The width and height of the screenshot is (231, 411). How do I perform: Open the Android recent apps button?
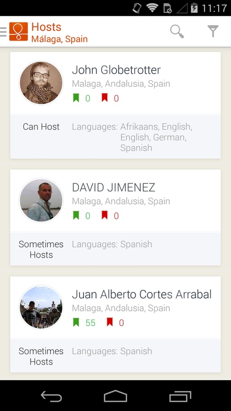click(x=180, y=396)
